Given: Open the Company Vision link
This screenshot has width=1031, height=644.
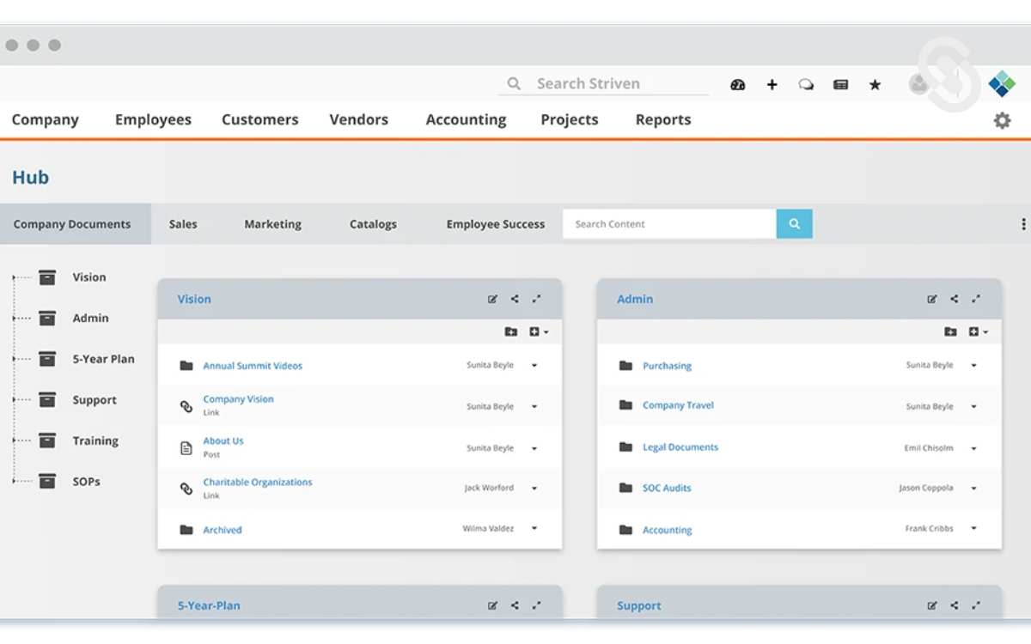Looking at the screenshot, I should [x=238, y=399].
